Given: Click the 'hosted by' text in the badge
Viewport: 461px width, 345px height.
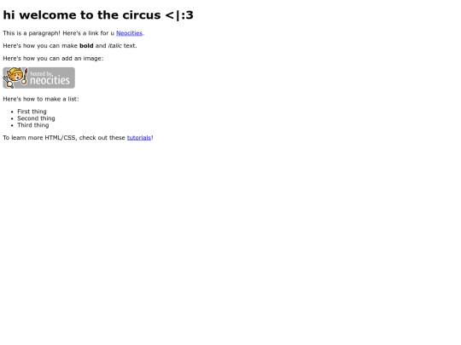Looking at the screenshot, I should 42,73.
